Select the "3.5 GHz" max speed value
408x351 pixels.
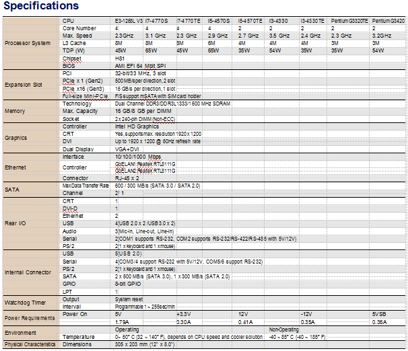pos(279,36)
